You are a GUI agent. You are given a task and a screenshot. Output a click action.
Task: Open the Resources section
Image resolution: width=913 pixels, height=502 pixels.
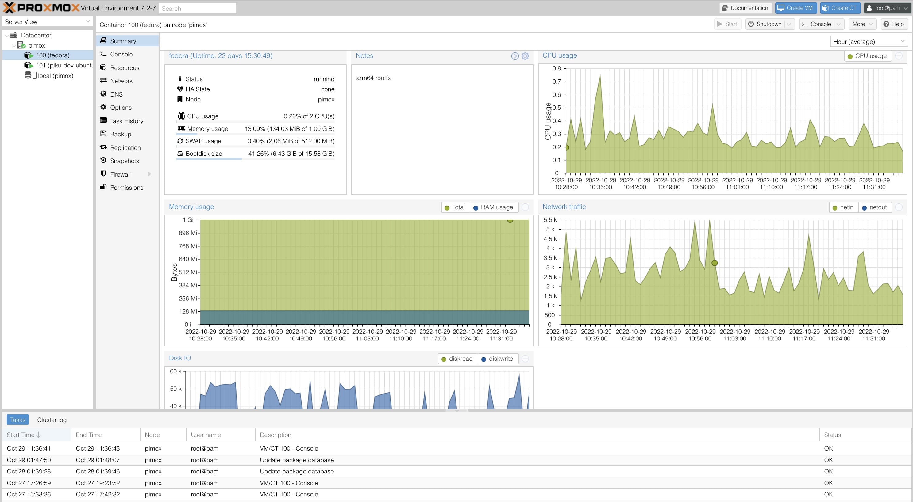tap(127, 68)
